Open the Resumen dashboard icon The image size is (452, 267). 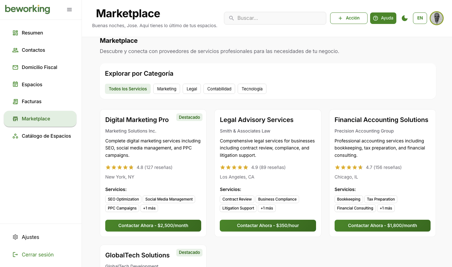(x=15, y=33)
